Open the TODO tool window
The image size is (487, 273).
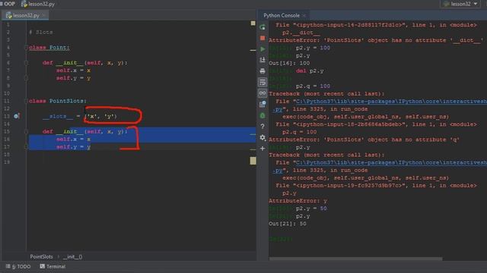[18, 266]
